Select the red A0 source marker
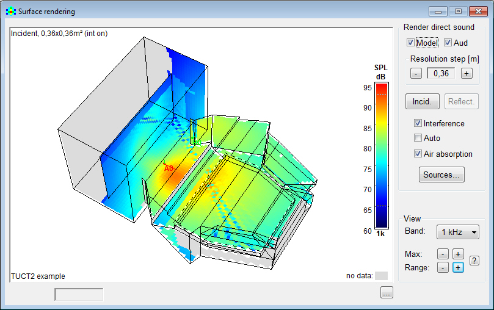This screenshot has width=494, height=310. (x=169, y=167)
